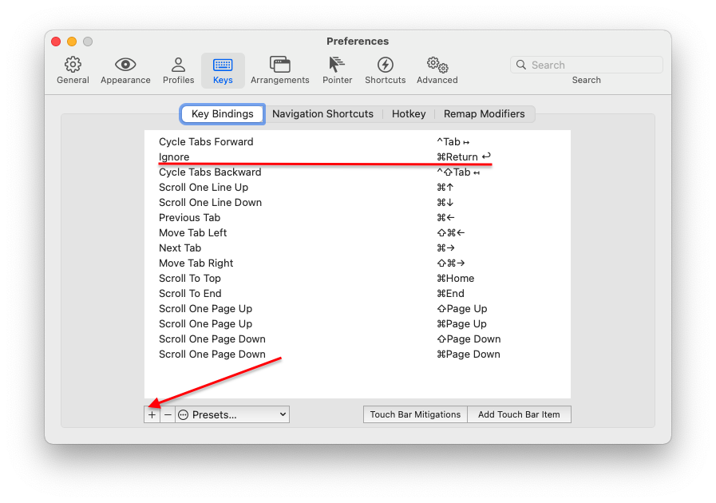Click the Add Touch Bar Item button

(x=519, y=415)
